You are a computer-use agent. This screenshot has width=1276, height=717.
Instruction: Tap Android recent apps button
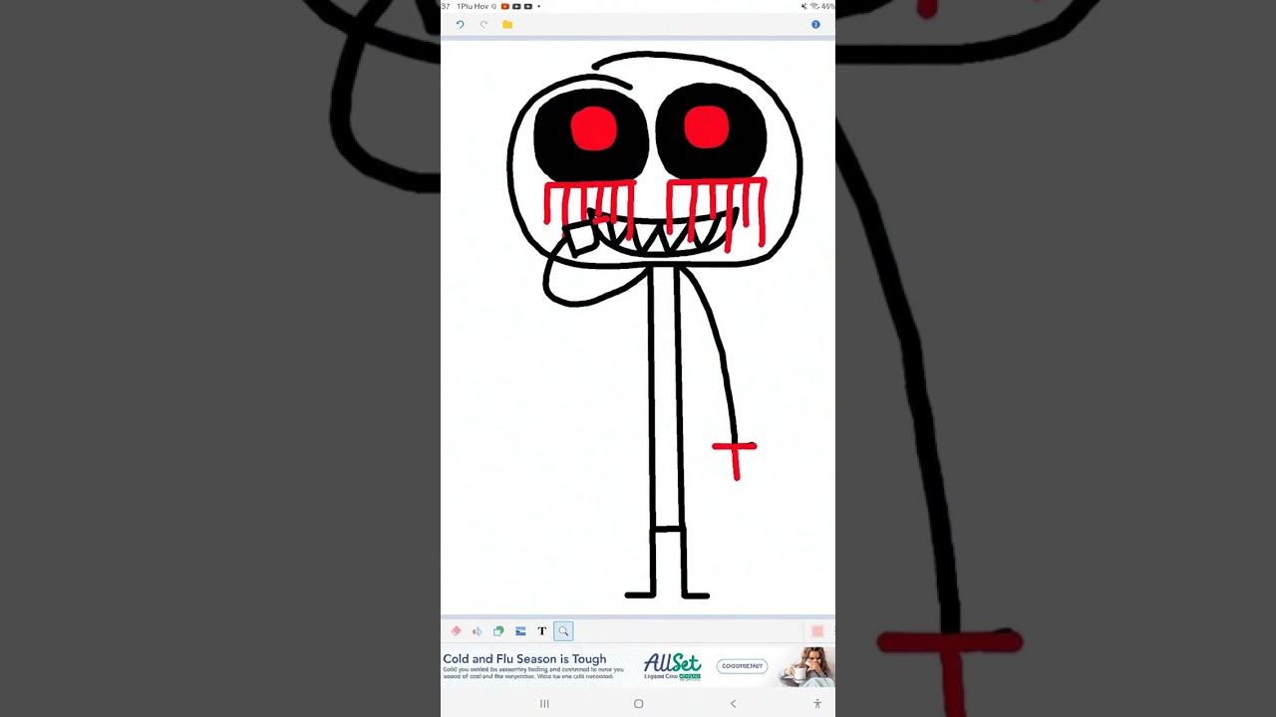pyautogui.click(x=544, y=704)
